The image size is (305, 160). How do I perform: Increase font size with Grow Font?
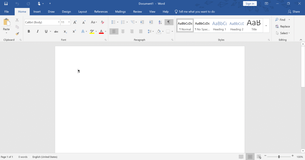[x=75, y=22]
